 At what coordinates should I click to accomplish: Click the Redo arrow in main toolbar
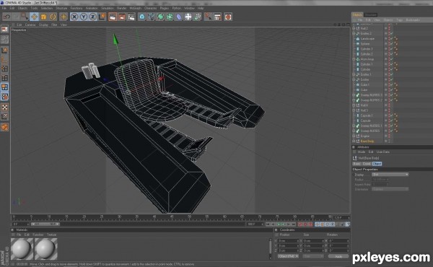tap(15, 17)
